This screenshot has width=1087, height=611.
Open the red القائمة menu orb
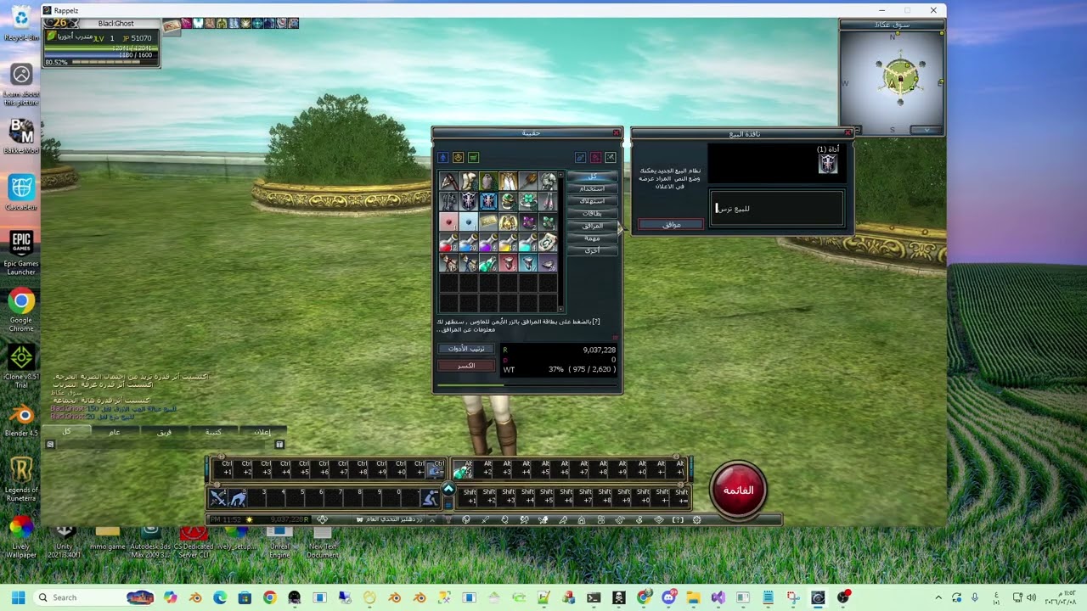click(x=738, y=490)
